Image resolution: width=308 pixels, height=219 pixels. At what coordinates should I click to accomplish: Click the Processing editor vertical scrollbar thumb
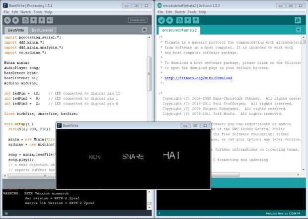(x=149, y=74)
